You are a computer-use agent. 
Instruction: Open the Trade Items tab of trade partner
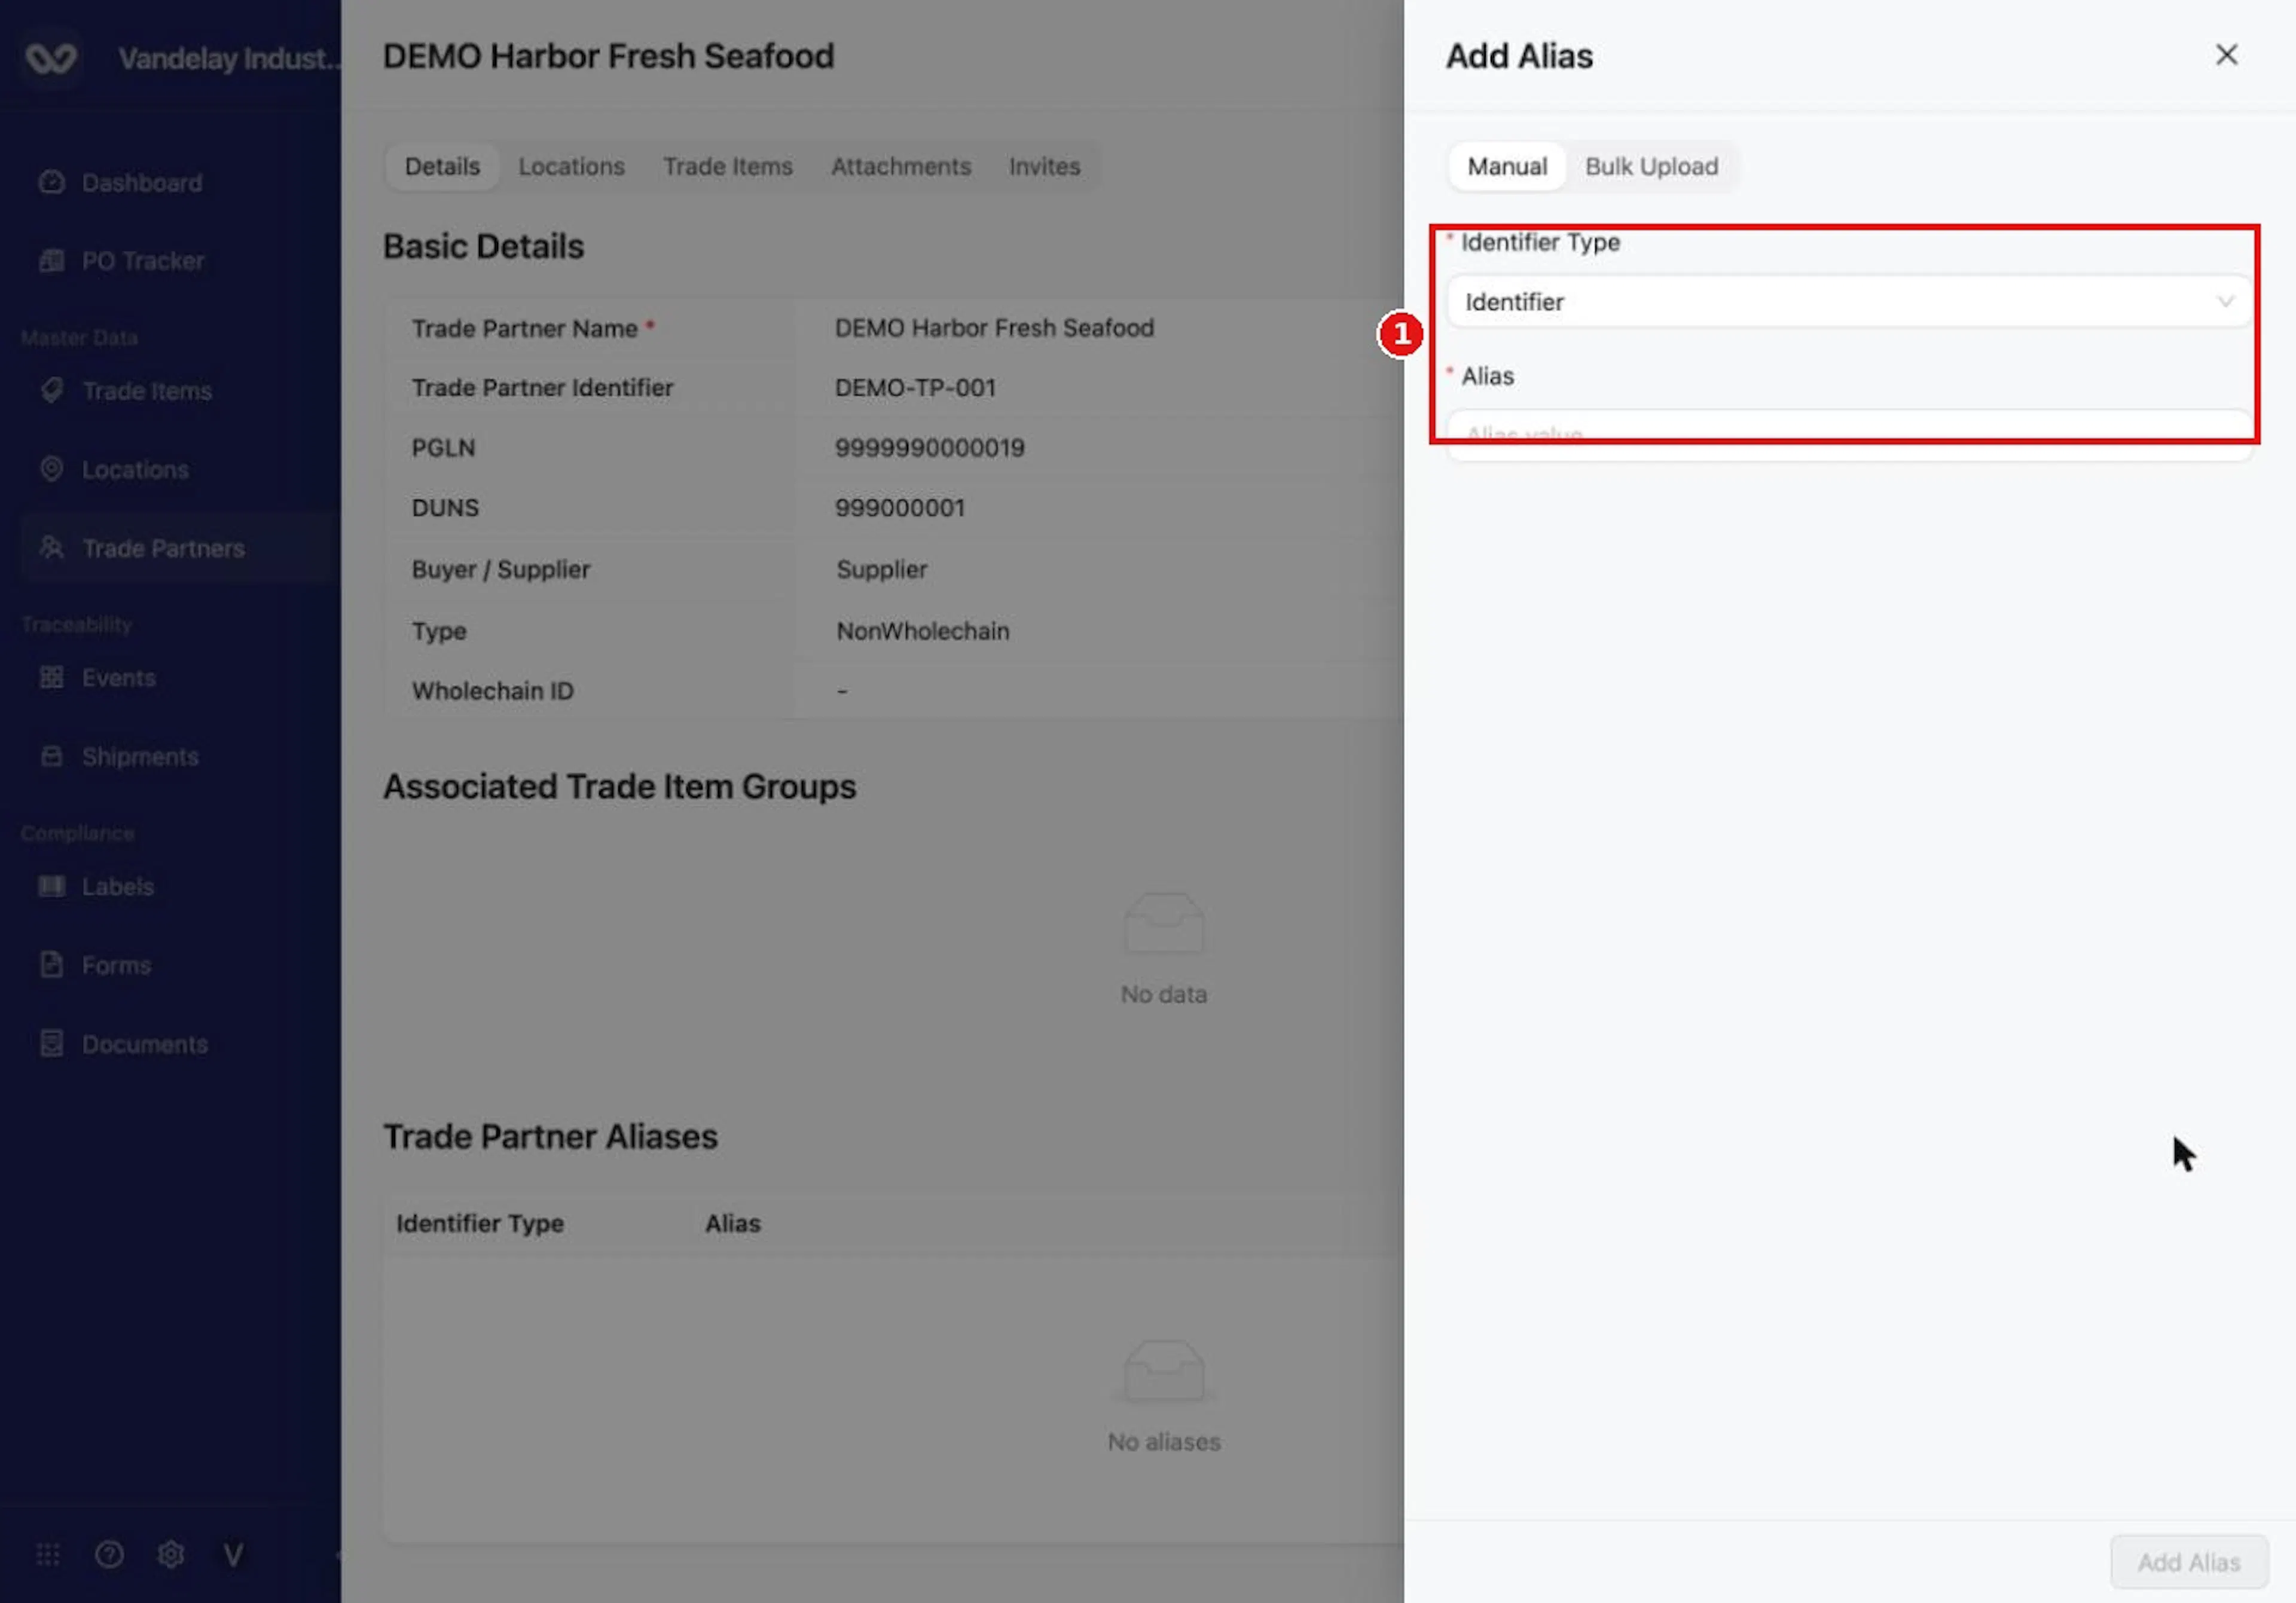727,166
